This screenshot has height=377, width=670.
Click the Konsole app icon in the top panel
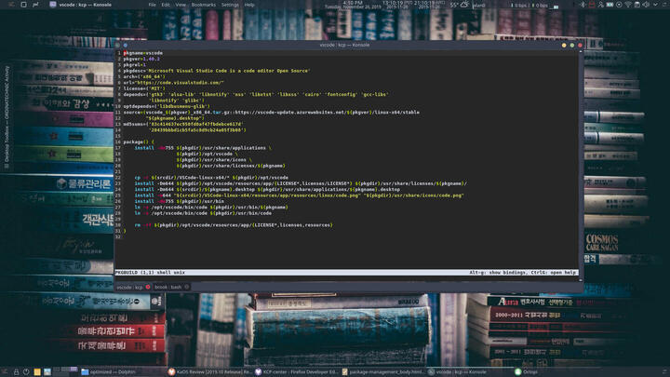(x=52, y=5)
